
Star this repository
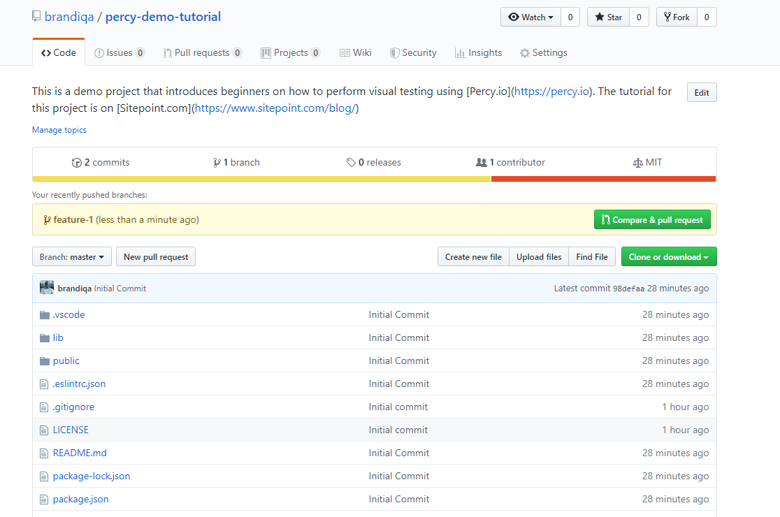pyautogui.click(x=608, y=17)
